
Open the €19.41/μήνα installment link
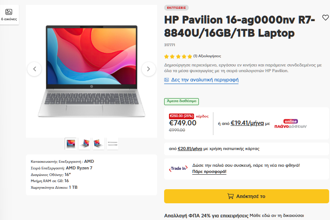click(x=247, y=123)
